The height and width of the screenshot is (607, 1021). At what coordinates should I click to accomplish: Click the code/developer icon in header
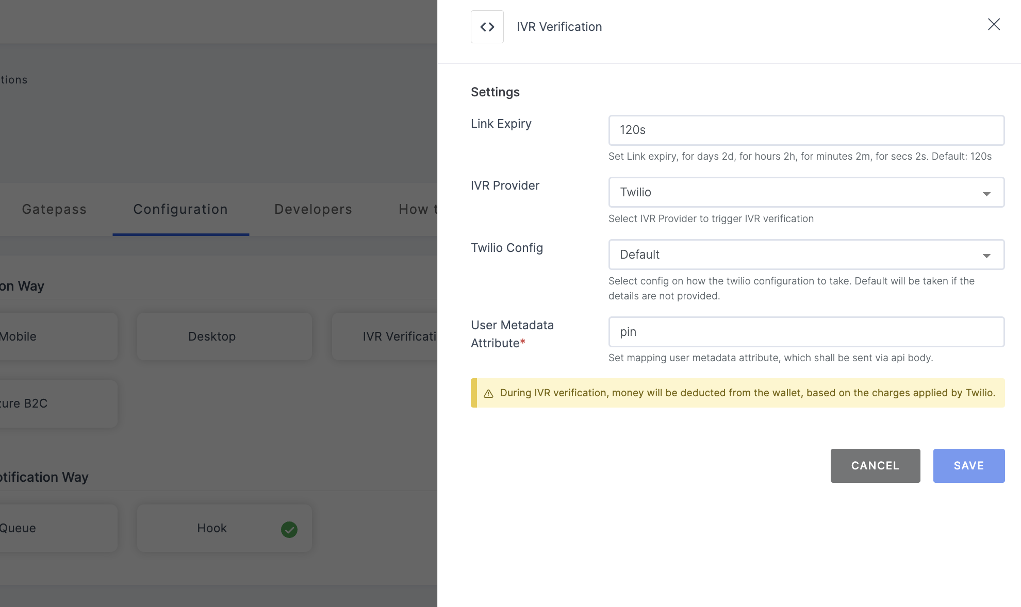coord(487,27)
